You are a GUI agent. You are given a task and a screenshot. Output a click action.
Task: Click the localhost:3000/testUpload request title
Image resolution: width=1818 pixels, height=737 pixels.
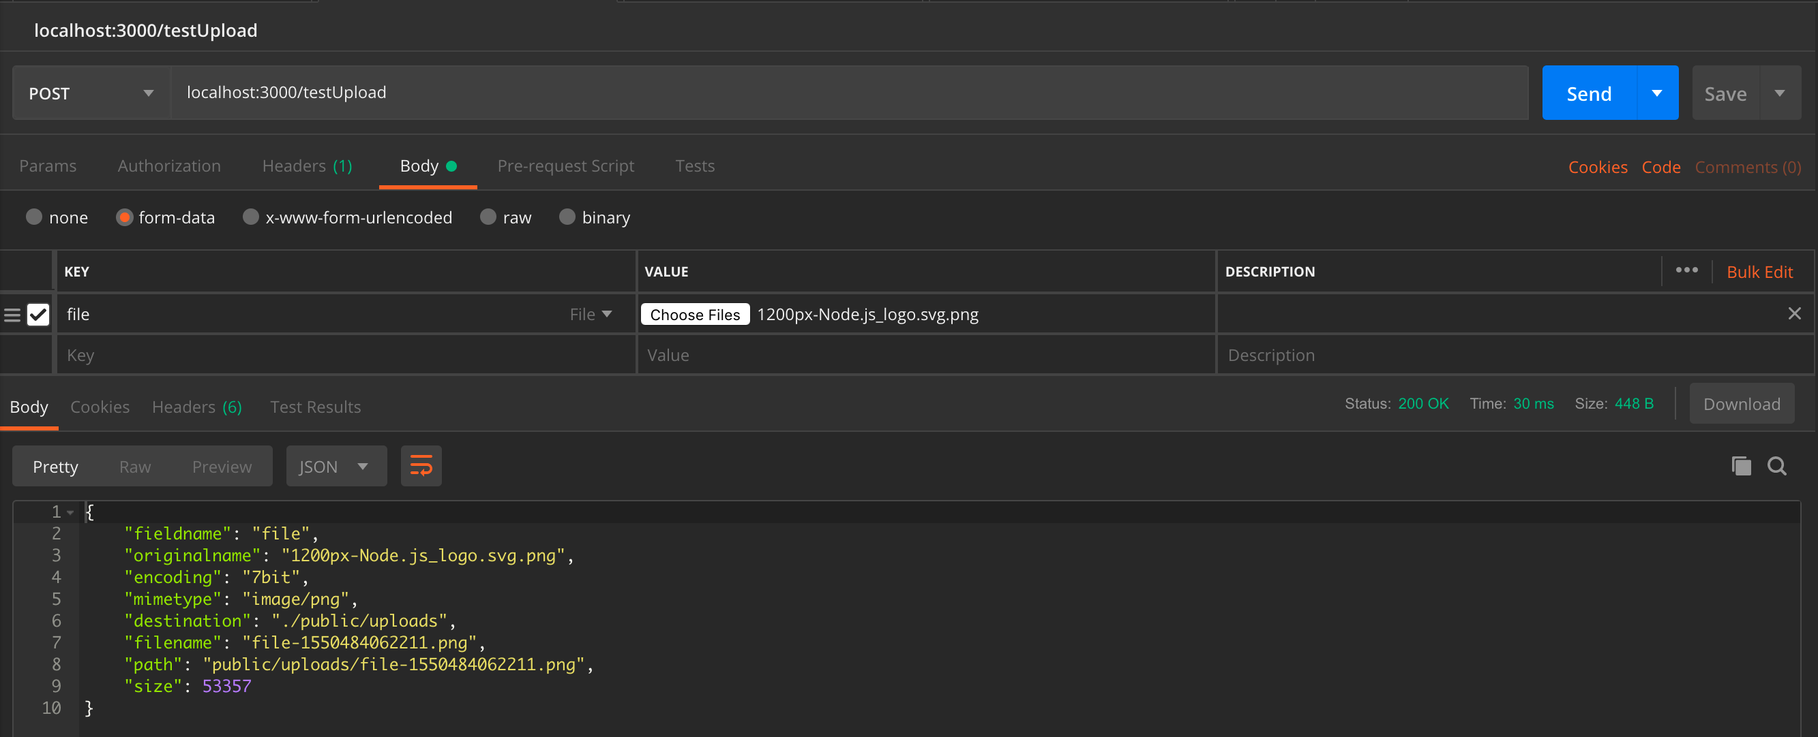point(145,31)
